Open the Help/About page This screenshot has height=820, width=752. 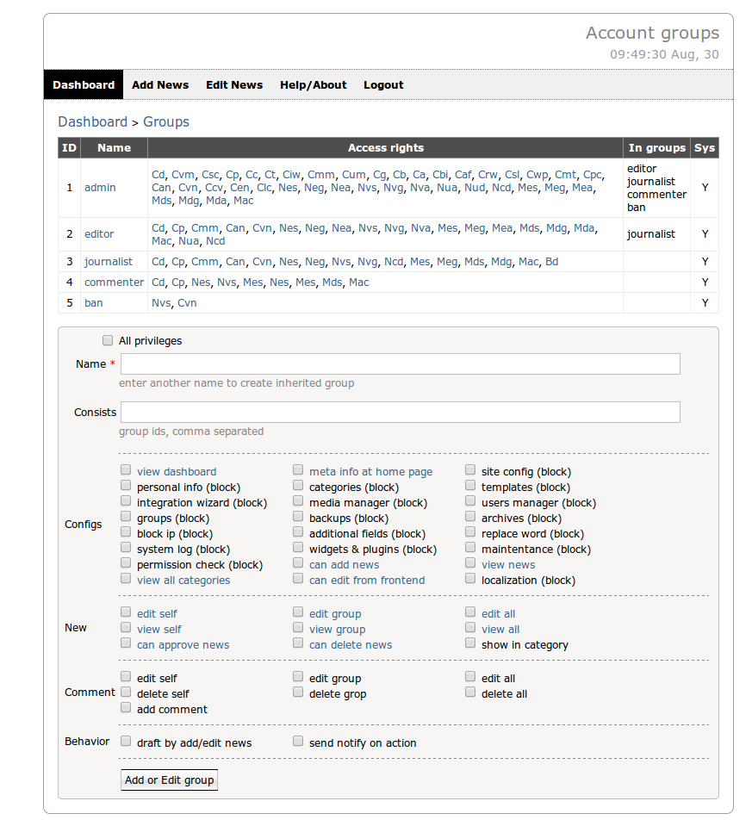[x=313, y=85]
